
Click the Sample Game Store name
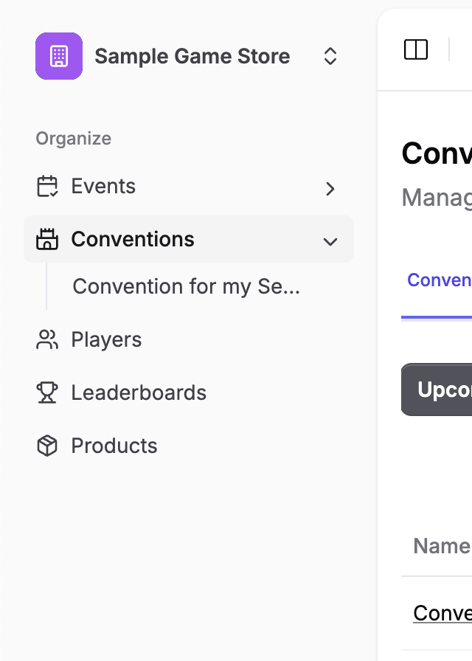tap(192, 56)
